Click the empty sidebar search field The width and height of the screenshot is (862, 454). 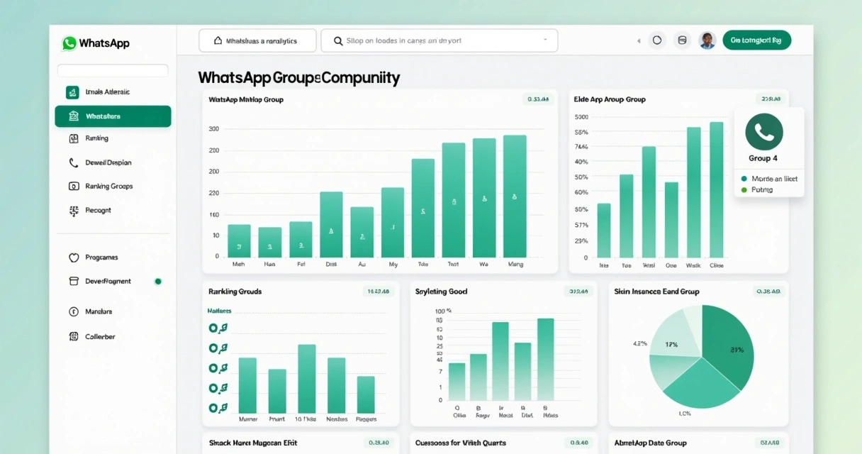[113, 71]
